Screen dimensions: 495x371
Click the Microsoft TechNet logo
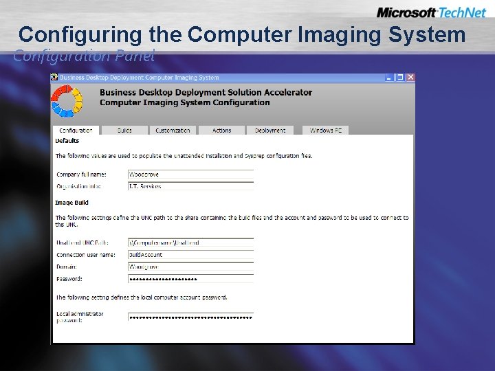tap(431, 12)
